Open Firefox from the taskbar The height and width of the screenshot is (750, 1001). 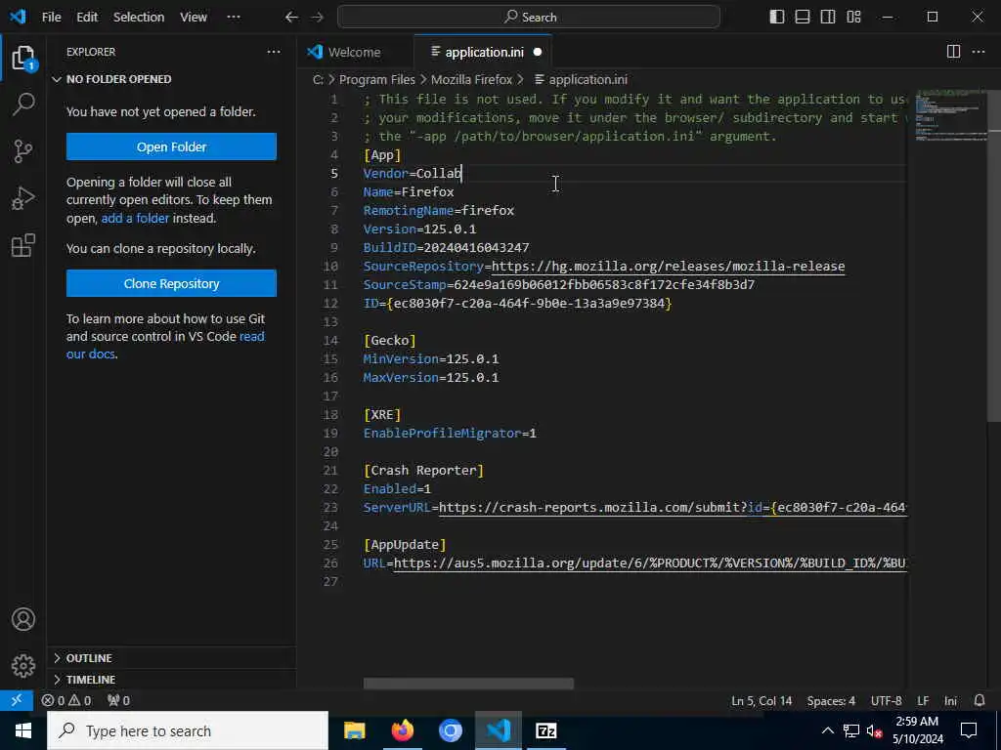click(x=402, y=730)
